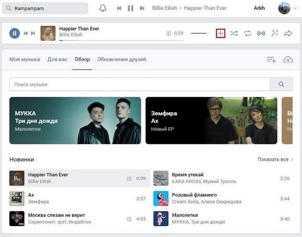Open the Земфира Ах banner
This screenshot has height=237, width=302.
211,121
